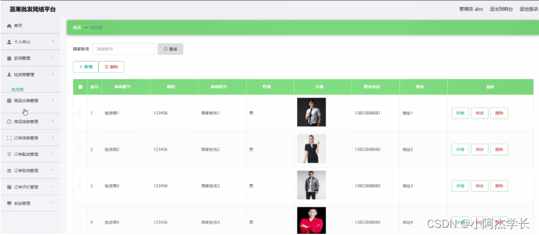This screenshot has width=539, height=235.
Task: Expand 订单配送管理 dropdown arrow
Action: [x=53, y=154]
